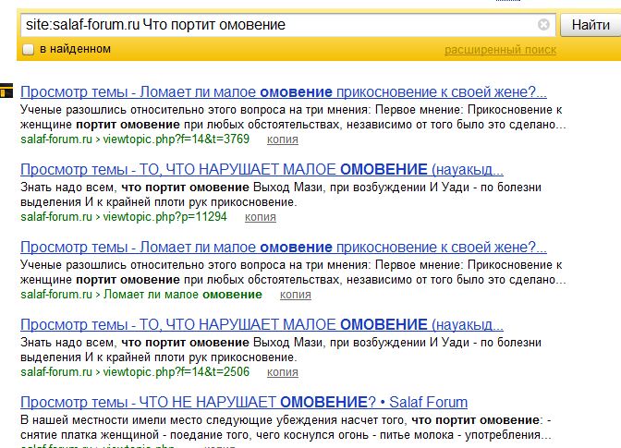Click snippet text 'Знать надо всем' under the viewtopic.php?p=11294 result
The height and width of the screenshot is (448, 621).
coord(68,188)
